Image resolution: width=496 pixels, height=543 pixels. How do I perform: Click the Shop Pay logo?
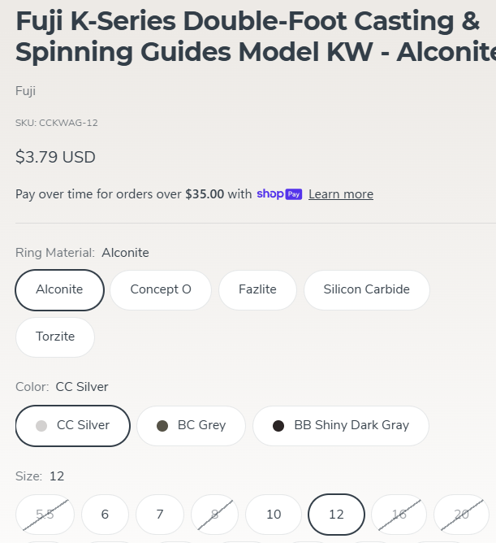tap(279, 194)
